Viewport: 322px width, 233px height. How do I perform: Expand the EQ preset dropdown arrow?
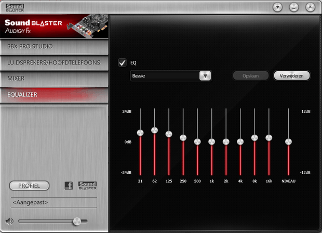pos(205,76)
